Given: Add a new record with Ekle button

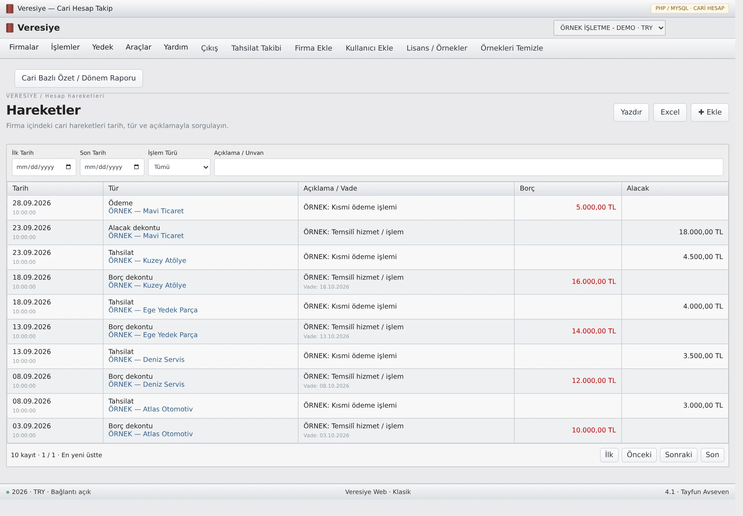Looking at the screenshot, I should [710, 112].
